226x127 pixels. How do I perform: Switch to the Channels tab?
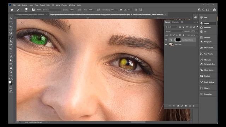point(176,22)
